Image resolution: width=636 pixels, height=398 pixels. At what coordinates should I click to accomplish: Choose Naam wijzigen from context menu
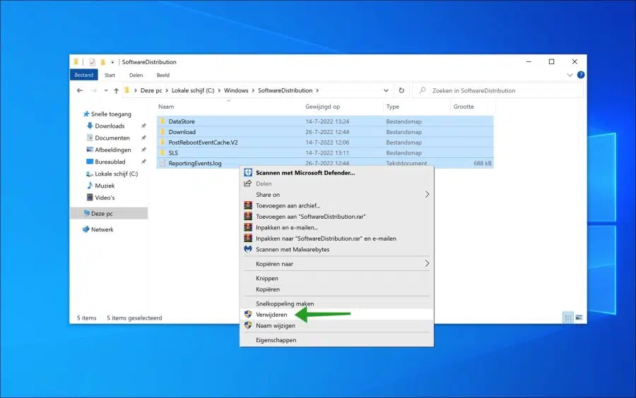336,325
